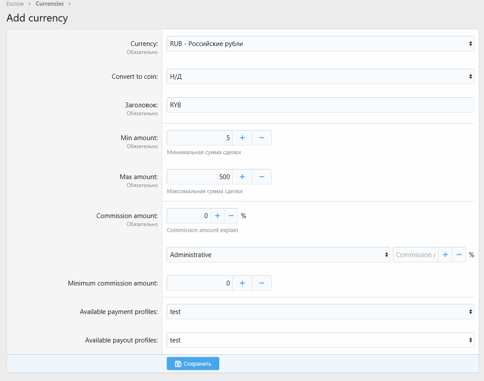Image resolution: width=484 pixels, height=381 pixels.
Task: Decrement the Commission amount percentage
Action: (x=231, y=216)
